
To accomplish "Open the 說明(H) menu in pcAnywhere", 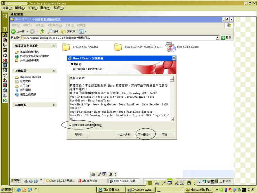I will pyautogui.click(x=58, y=8).
